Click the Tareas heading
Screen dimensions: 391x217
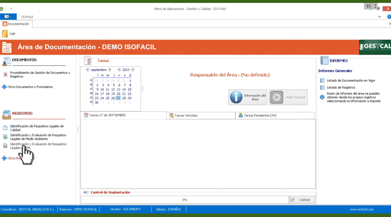click(x=103, y=61)
